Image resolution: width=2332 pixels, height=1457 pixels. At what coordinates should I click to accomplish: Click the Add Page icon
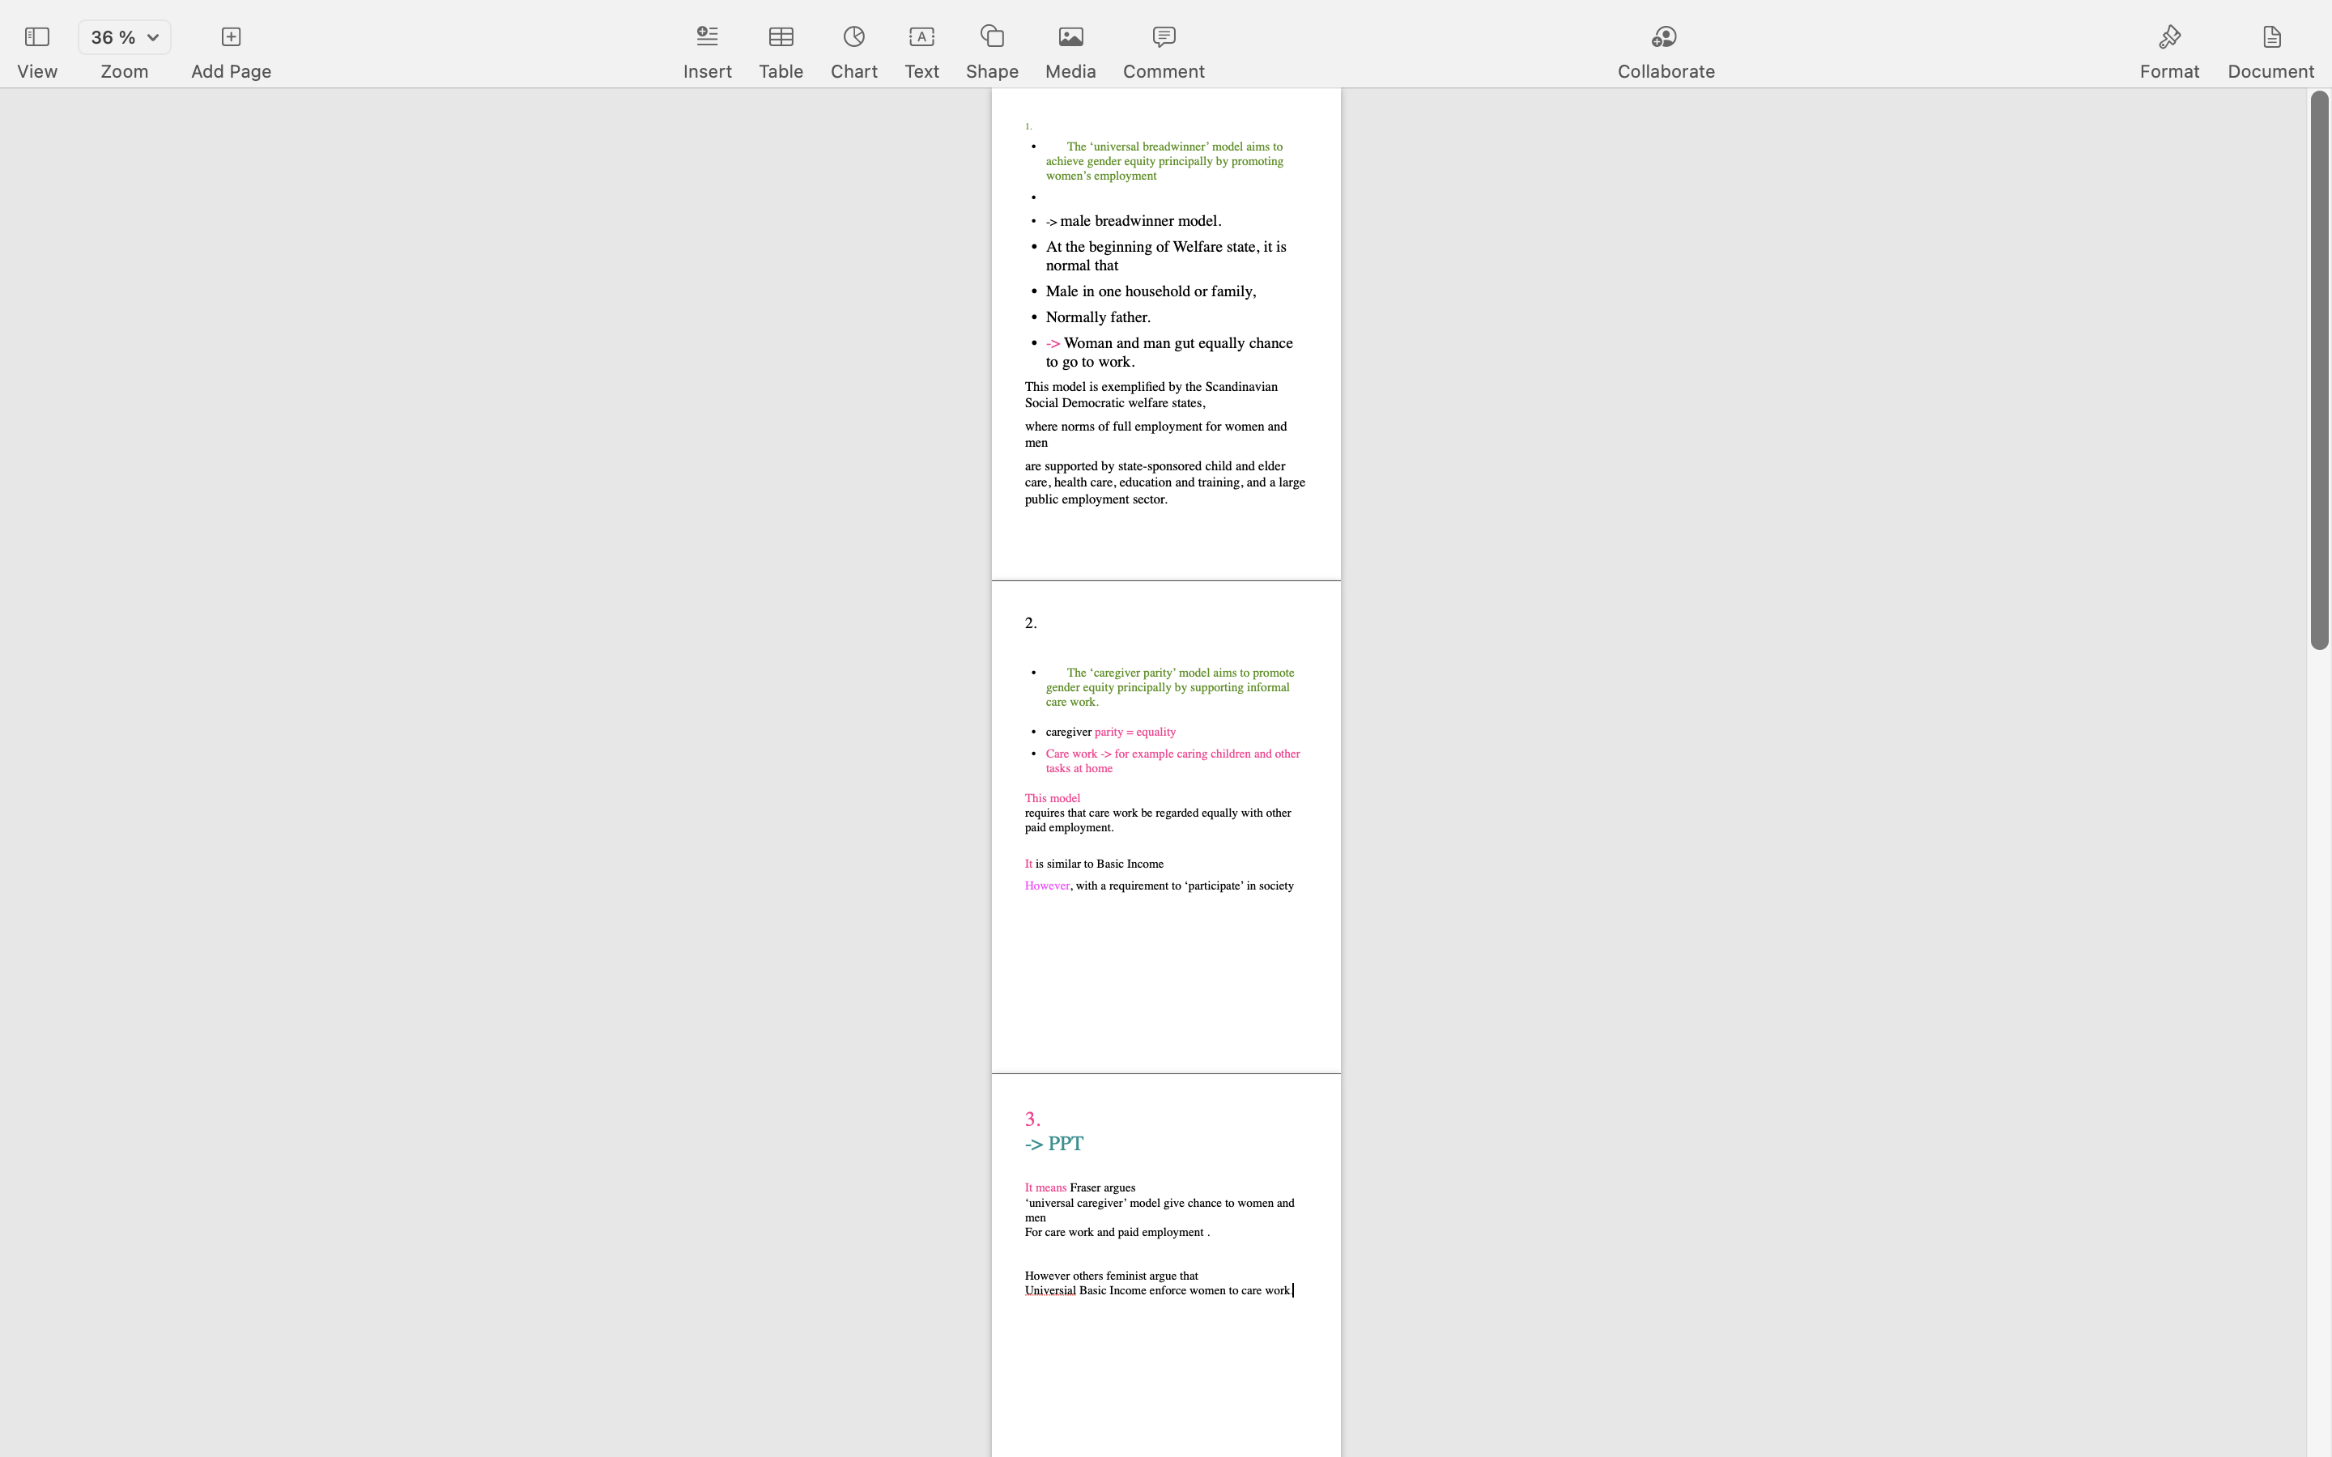pyautogui.click(x=230, y=37)
